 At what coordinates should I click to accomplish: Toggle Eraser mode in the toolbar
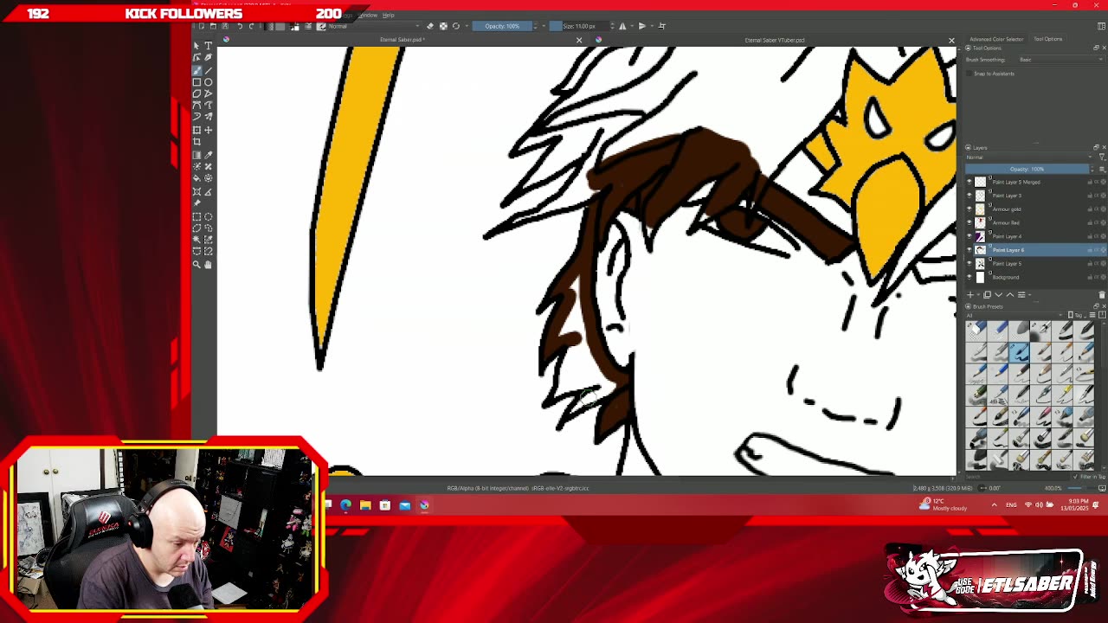click(x=430, y=26)
